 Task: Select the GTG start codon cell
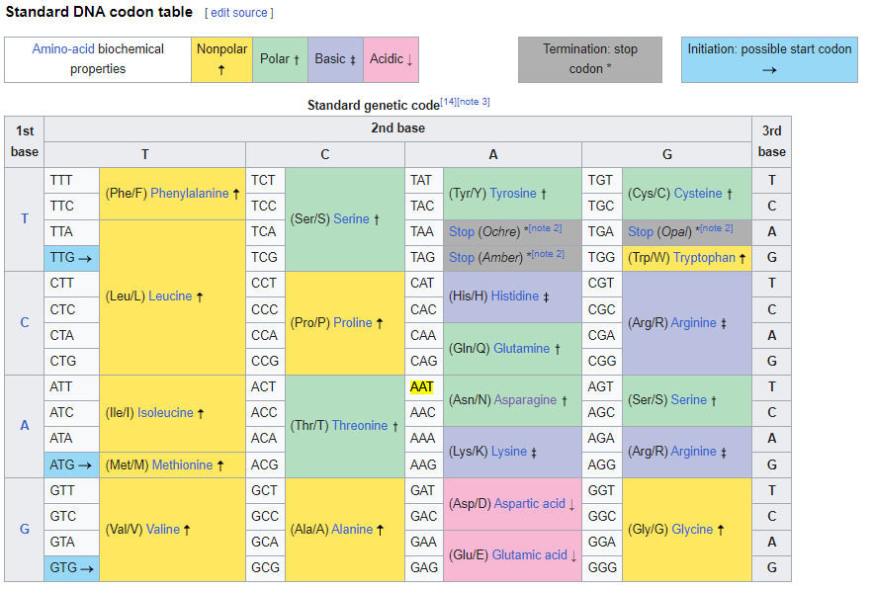(x=72, y=568)
